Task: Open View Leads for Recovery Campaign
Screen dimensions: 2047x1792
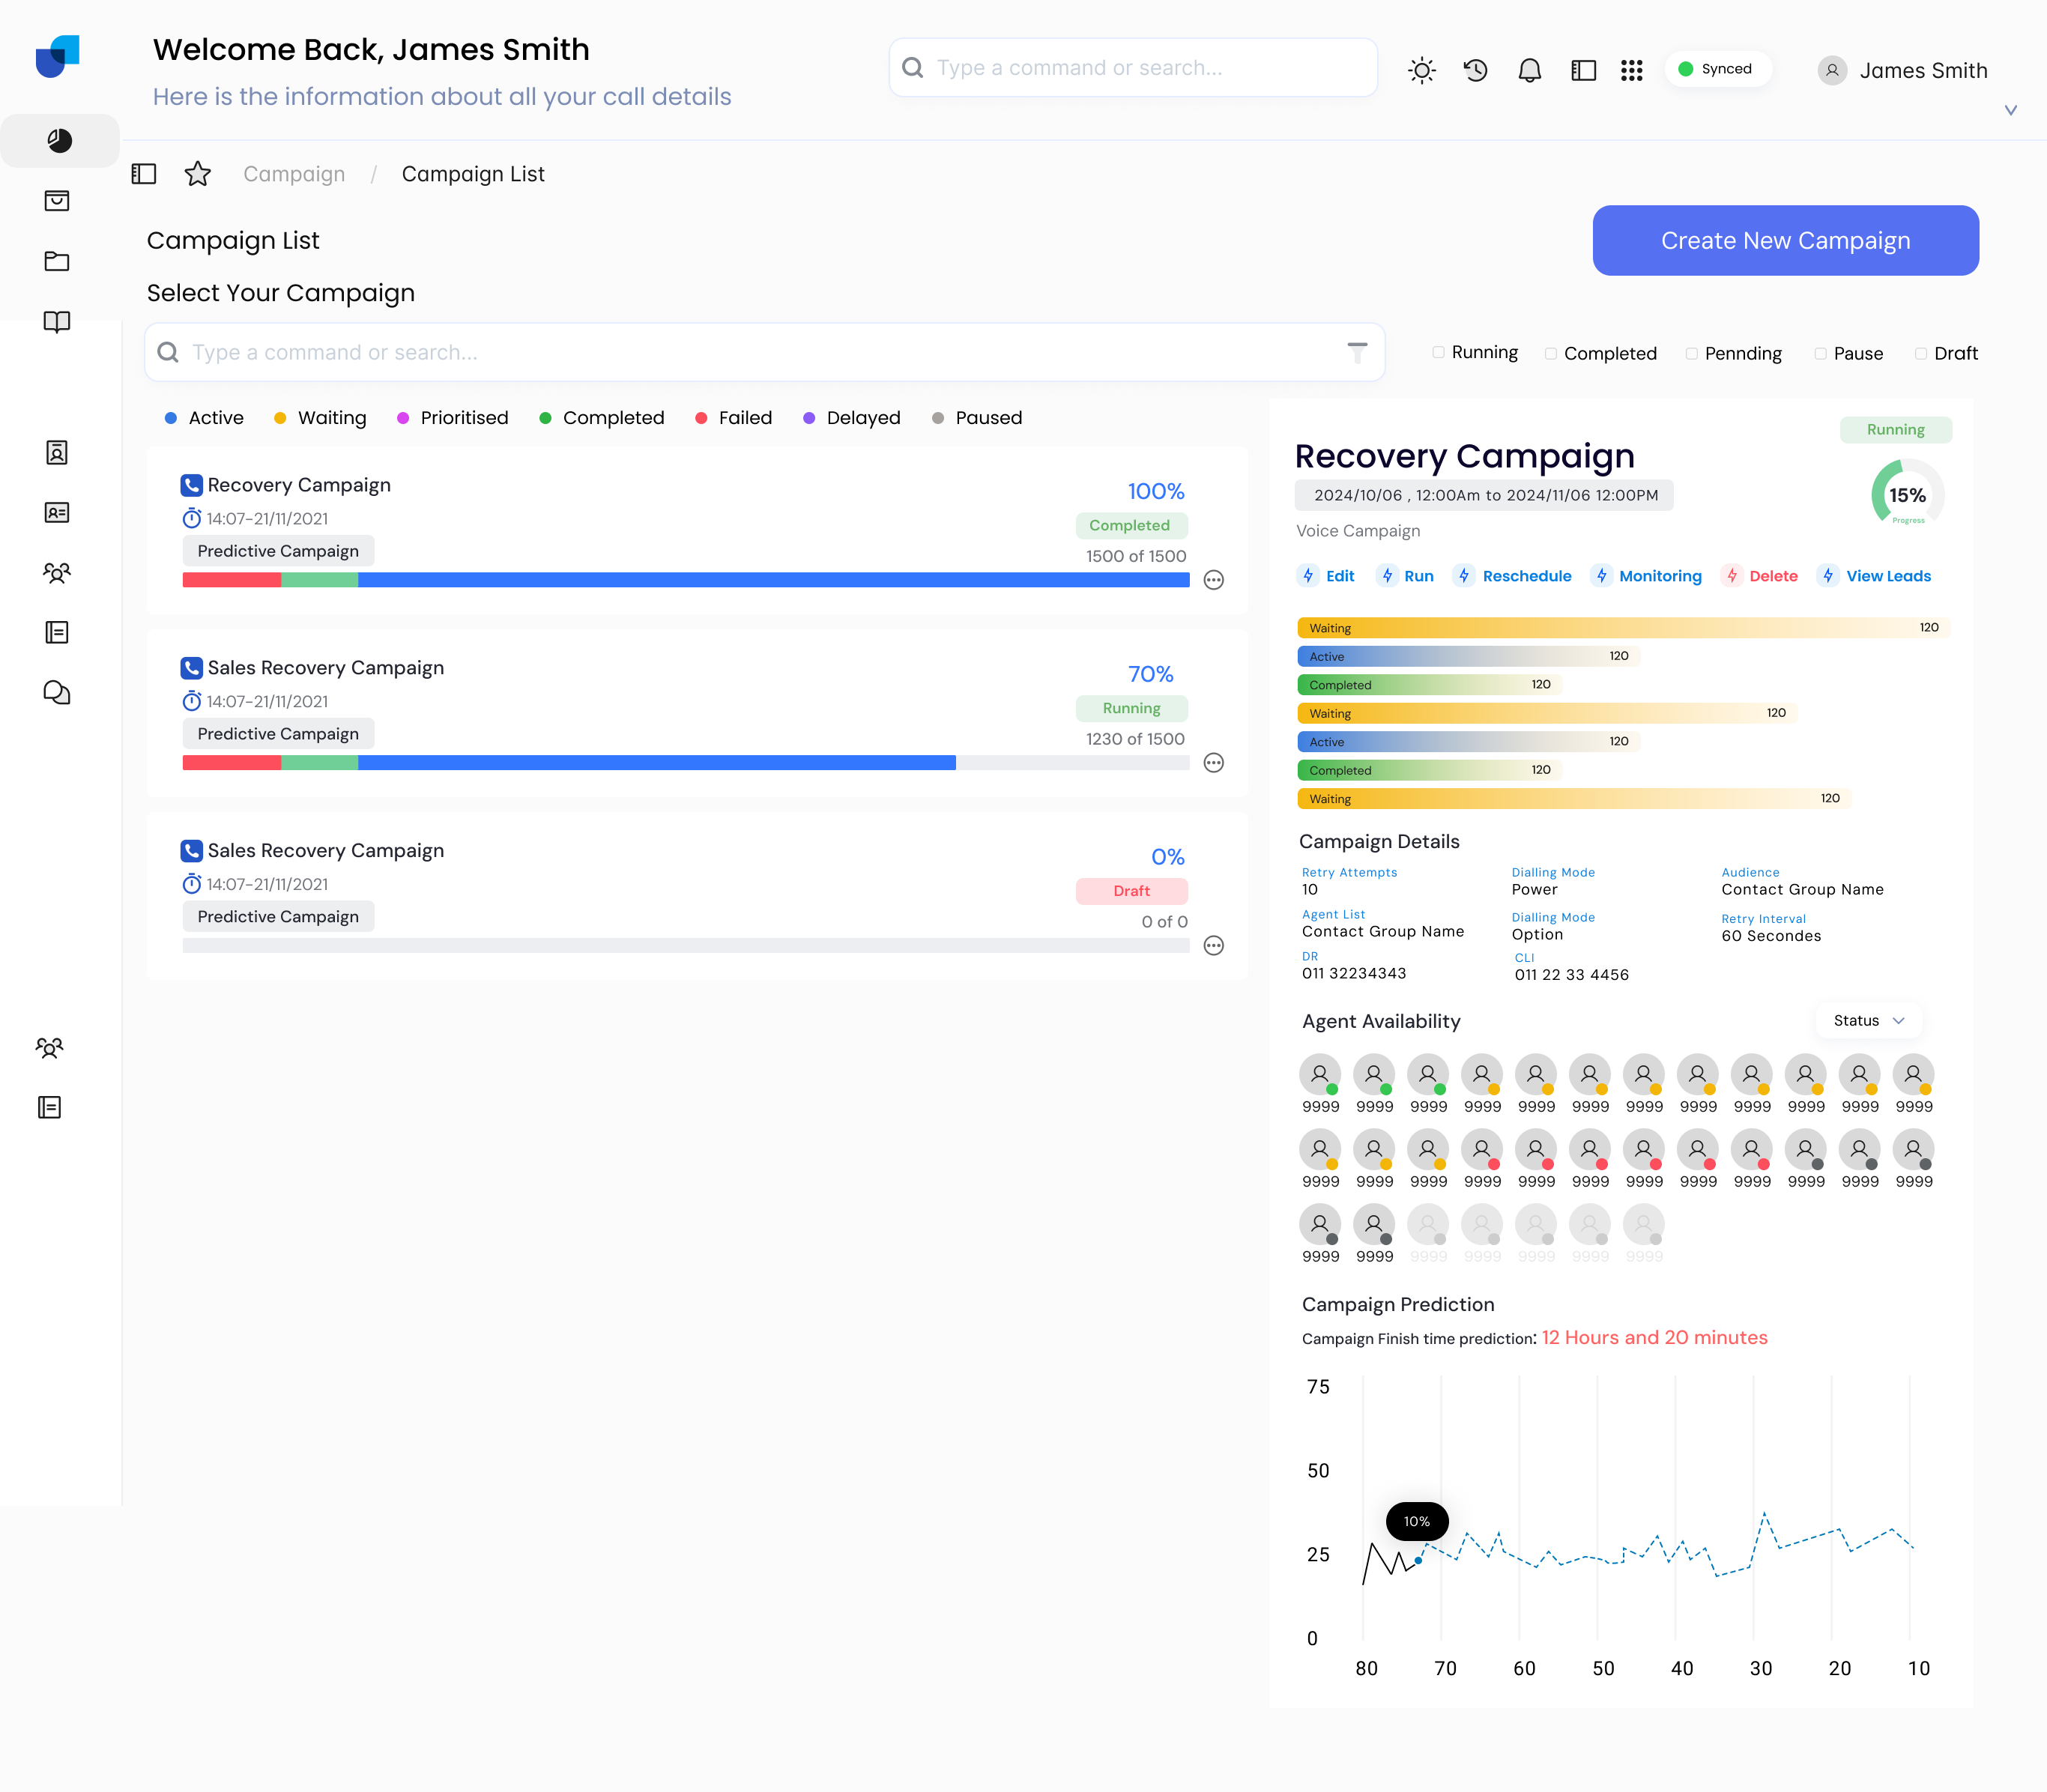Action: pyautogui.click(x=1887, y=576)
